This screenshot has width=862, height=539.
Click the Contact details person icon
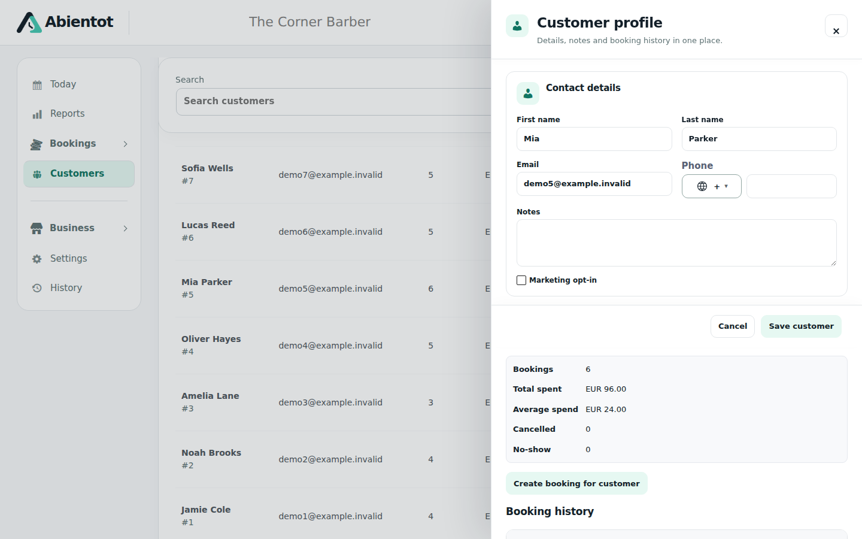pyautogui.click(x=528, y=93)
